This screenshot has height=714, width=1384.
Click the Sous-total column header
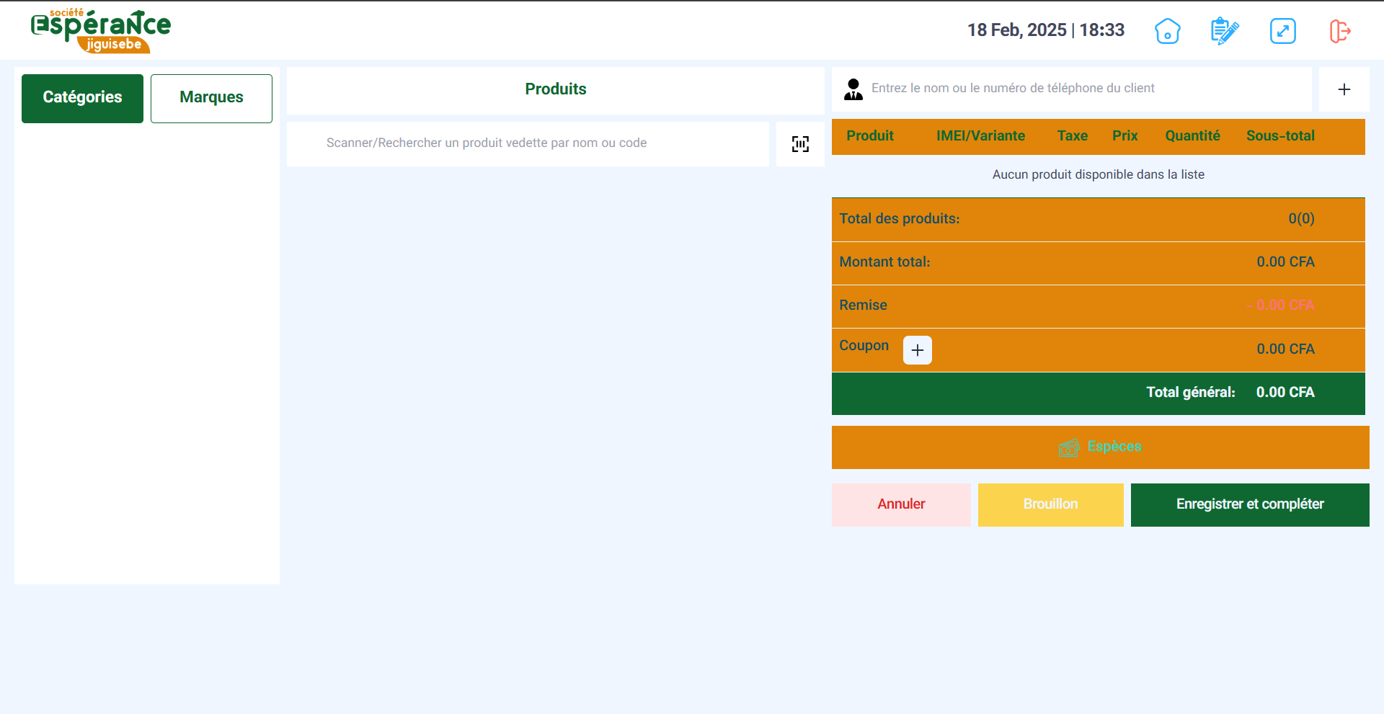point(1280,136)
